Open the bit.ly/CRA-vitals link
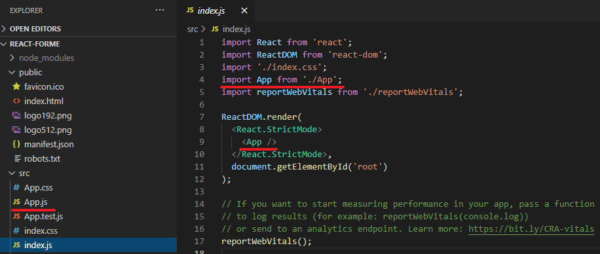Image resolution: width=600 pixels, height=254 pixels. (x=531, y=229)
